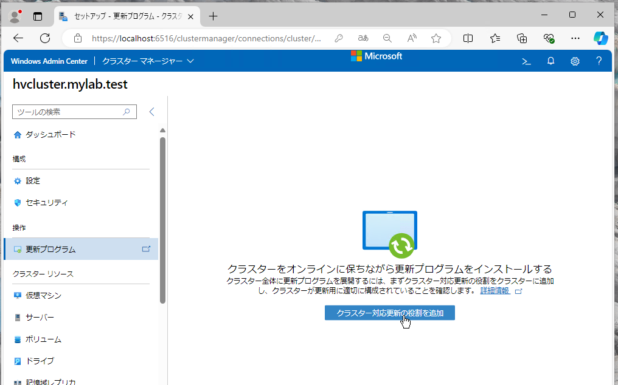Open the 仮想マシン (Virtual machines) tool
This screenshot has height=385, width=618.
[x=18, y=295]
